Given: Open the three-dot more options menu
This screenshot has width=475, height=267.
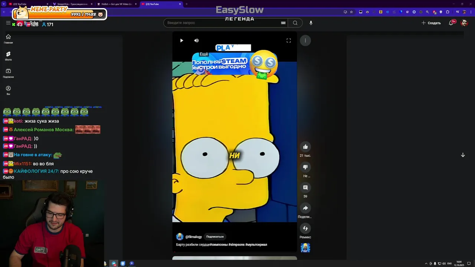Looking at the screenshot, I should coord(305,40).
